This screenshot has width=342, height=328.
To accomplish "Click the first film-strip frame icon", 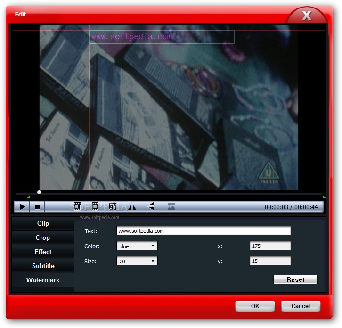I will point(77,206).
